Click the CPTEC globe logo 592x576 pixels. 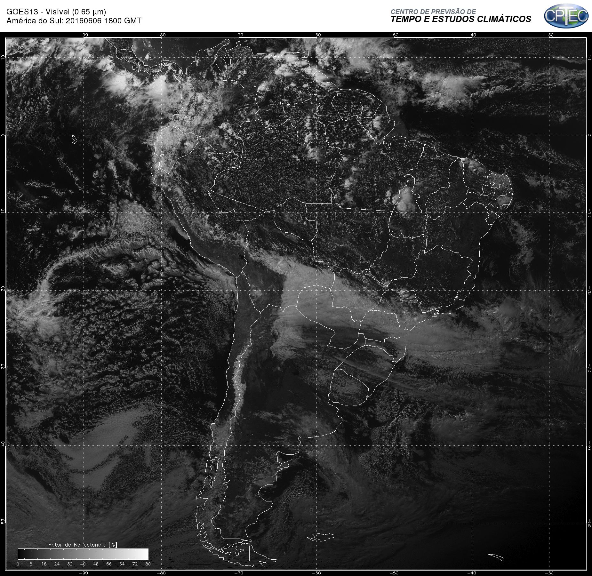tap(566, 16)
